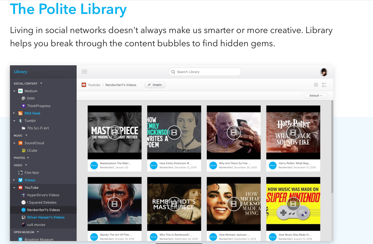Image resolution: width=373 pixels, height=244 pixels.
Task: Click the Search Library field
Action: (x=205, y=72)
